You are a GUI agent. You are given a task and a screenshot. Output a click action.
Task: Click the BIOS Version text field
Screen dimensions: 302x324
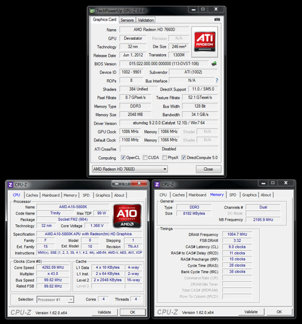164,63
